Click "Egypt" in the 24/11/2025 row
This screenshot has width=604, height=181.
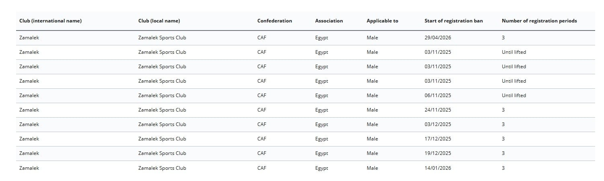tap(322, 110)
